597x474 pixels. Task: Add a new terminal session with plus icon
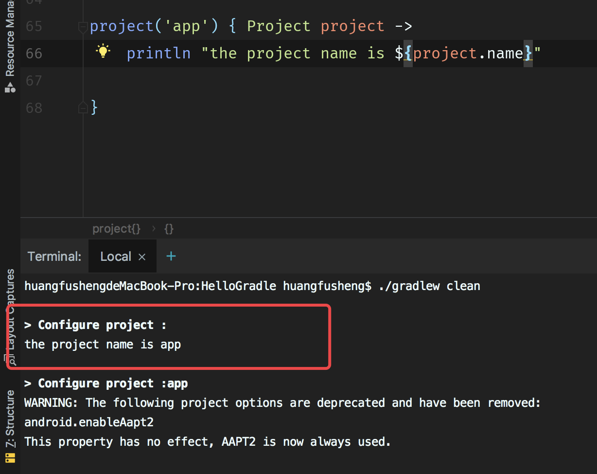point(171,256)
